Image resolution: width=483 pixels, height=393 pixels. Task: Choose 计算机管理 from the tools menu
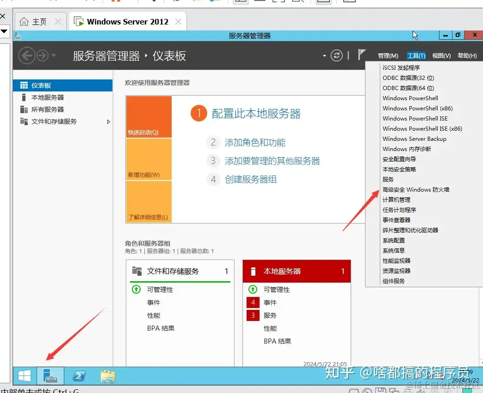pyautogui.click(x=396, y=200)
